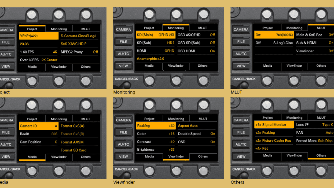The height and width of the screenshot is (188, 334).
Task: Choose S-Gamut3.Cine/SLog3 on the Project screen
Action: [79, 36]
